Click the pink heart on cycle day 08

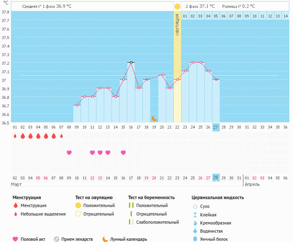pos(69,153)
